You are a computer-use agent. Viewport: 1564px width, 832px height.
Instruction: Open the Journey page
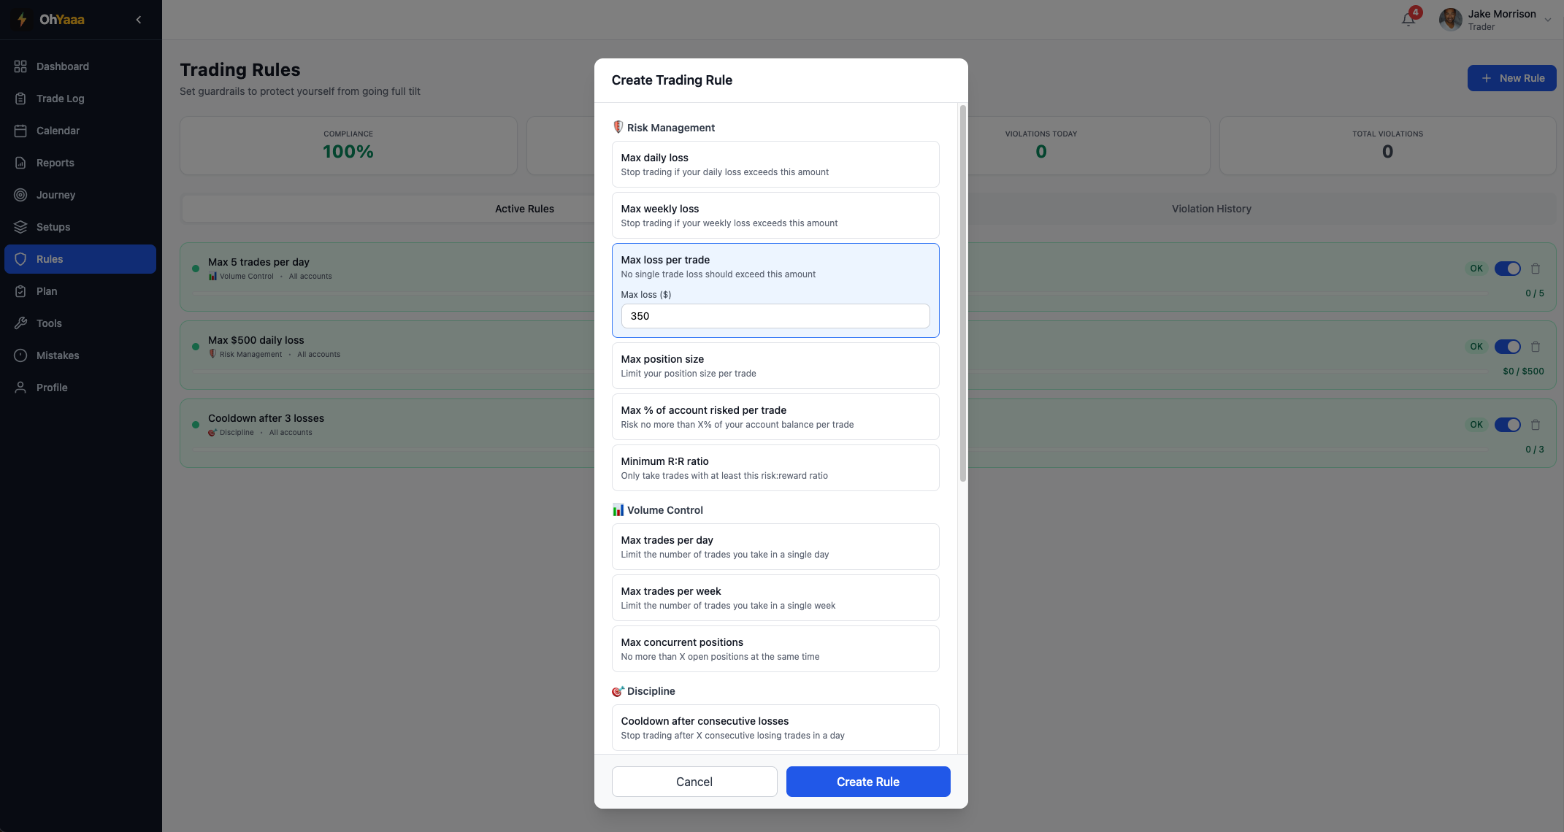(55, 194)
